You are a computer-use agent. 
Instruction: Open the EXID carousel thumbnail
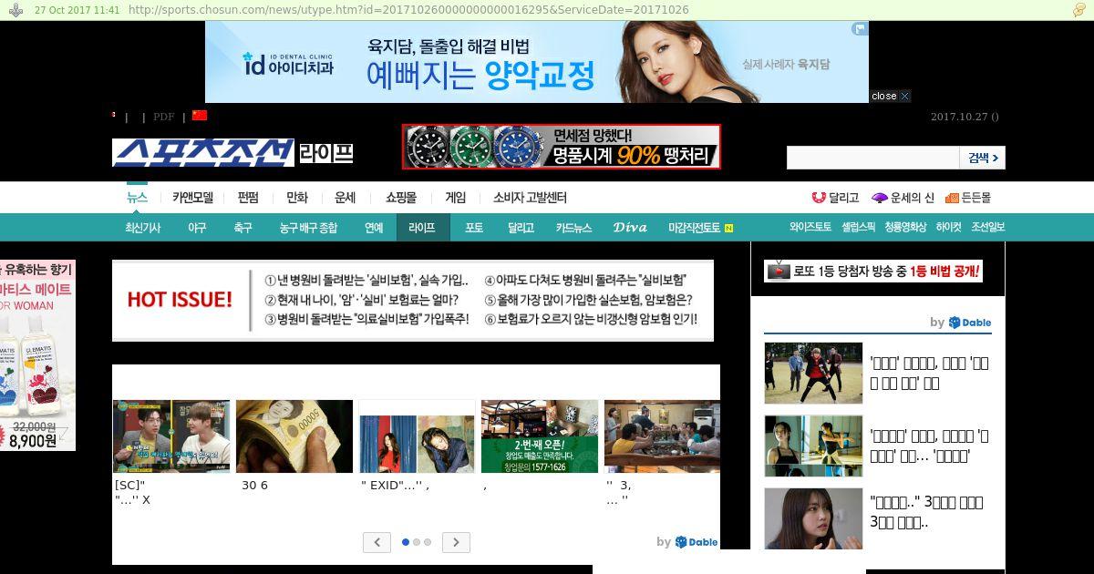point(417,436)
